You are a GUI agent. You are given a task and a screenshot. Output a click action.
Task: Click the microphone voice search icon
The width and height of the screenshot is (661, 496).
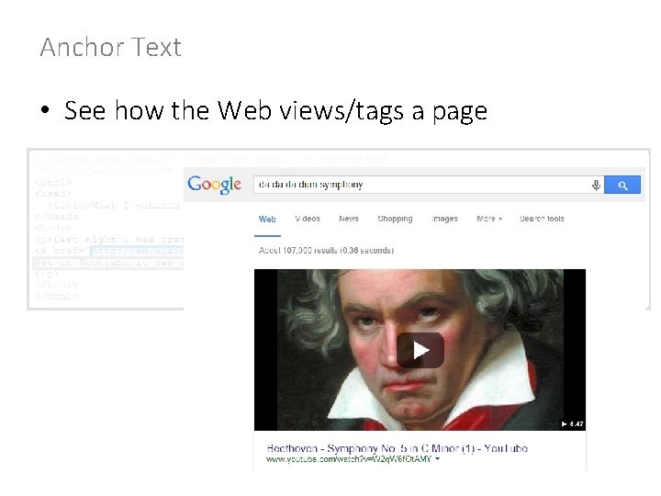point(596,186)
